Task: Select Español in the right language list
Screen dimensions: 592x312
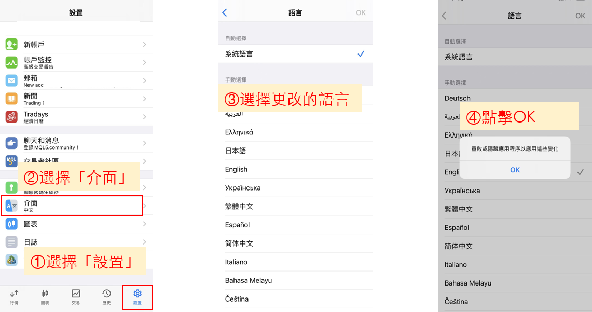Action: (x=515, y=228)
